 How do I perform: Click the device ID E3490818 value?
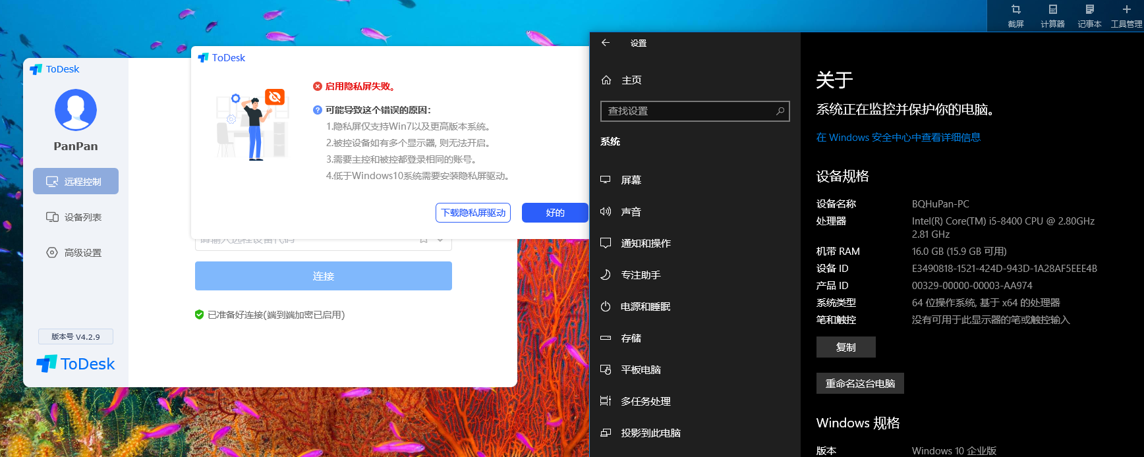tap(1004, 269)
